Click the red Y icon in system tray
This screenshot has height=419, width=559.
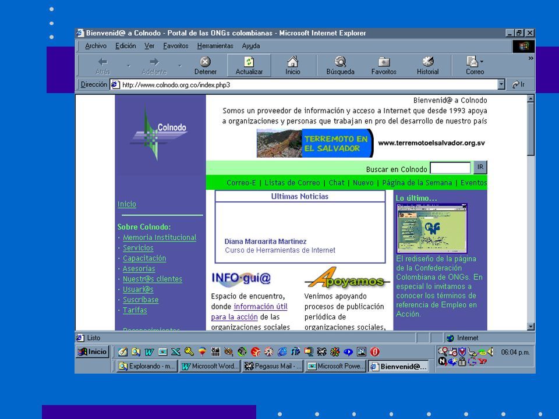(x=482, y=361)
